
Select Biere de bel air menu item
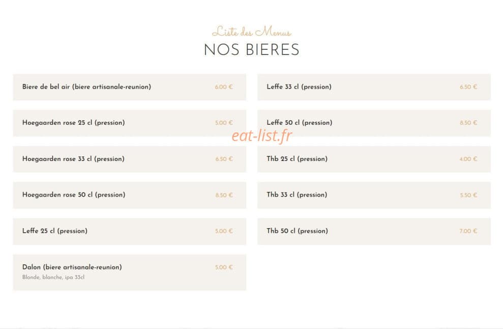[130, 87]
